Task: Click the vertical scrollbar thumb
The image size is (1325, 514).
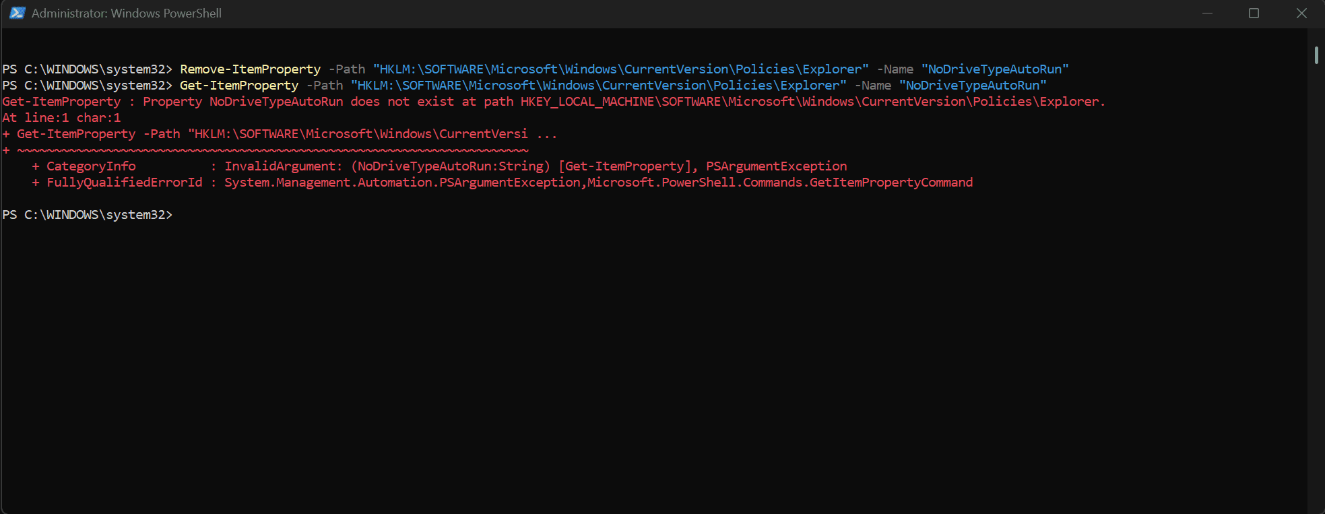Action: click(1316, 55)
